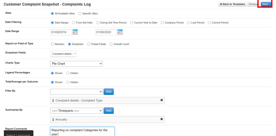Go Back to Templates
Screen dimensions: 276x136
click(232, 4)
